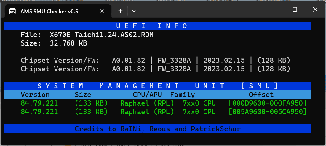Click the terminal icon in the tab
326x146 pixels.
tap(12, 12)
